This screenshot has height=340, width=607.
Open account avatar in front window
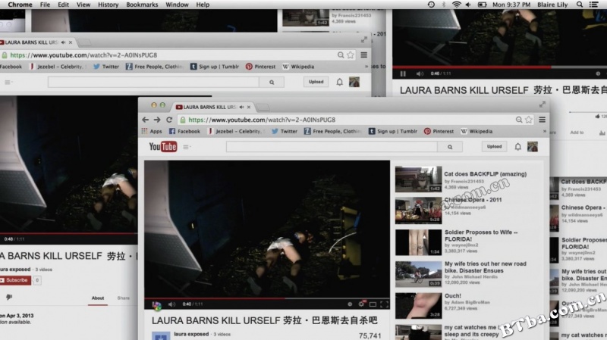(x=533, y=146)
